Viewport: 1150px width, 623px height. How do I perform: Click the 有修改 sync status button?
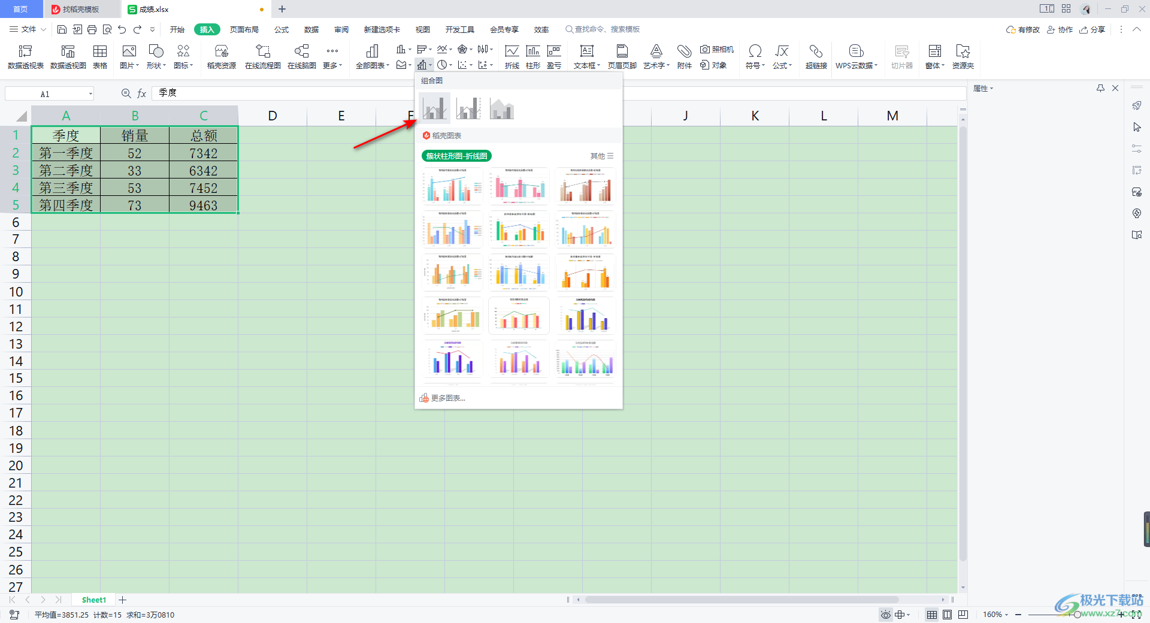[1024, 29]
